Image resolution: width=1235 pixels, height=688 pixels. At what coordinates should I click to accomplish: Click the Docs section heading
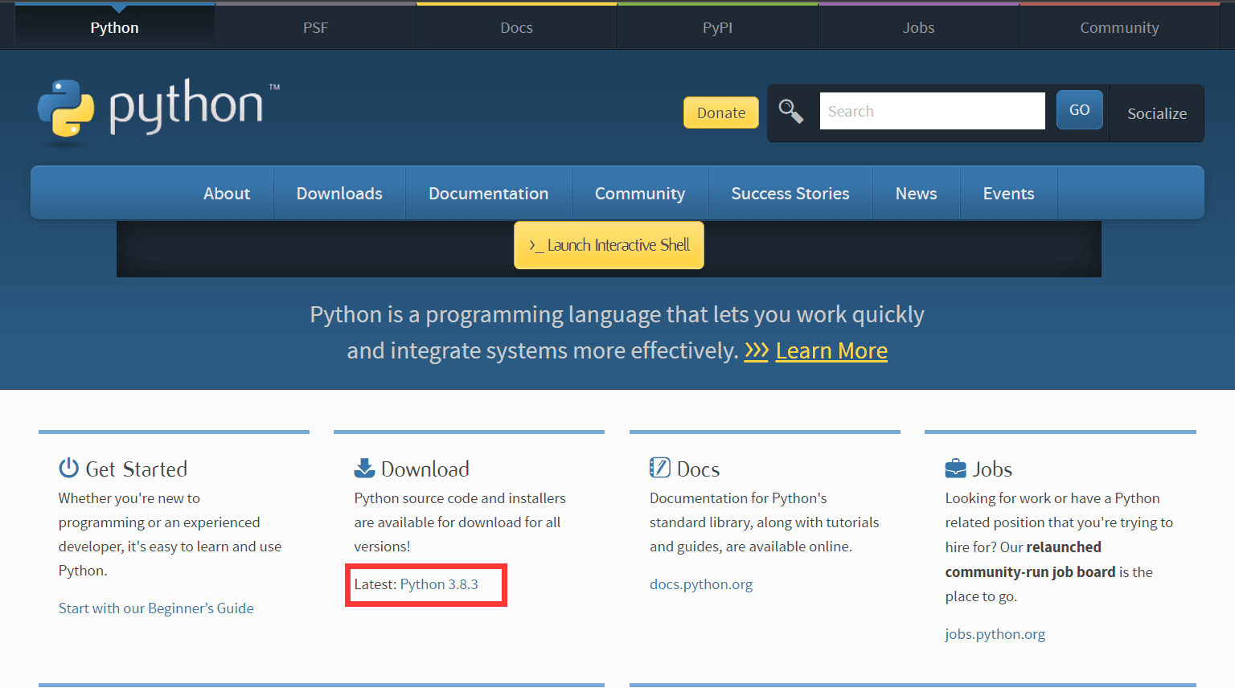pyautogui.click(x=699, y=469)
